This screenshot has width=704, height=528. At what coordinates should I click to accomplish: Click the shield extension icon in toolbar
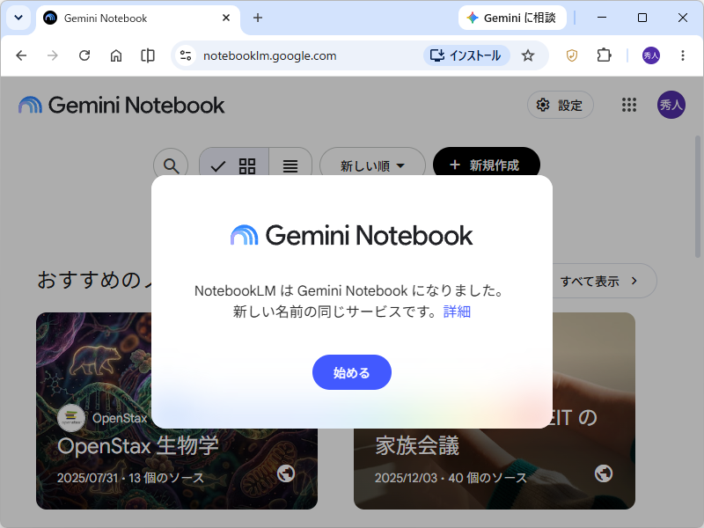tap(571, 55)
